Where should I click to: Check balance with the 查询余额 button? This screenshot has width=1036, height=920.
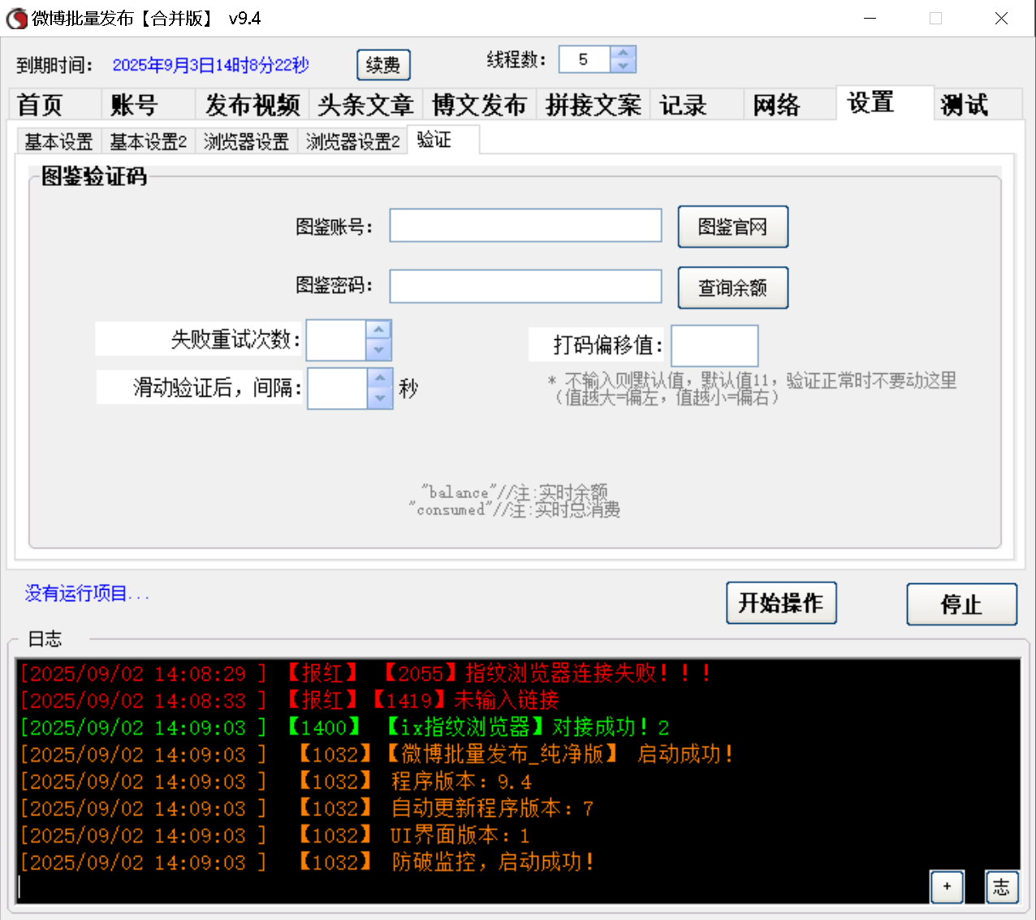click(732, 287)
